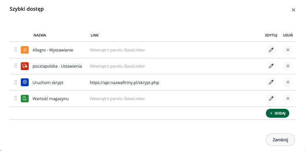Delete the Wartość magazynu shortcut
Image resolution: width=305 pixels, height=151 pixels.
[x=288, y=99]
